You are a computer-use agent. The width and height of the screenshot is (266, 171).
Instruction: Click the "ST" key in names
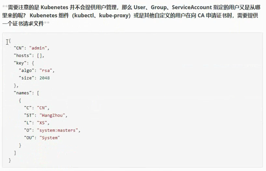pyautogui.click(x=29, y=115)
